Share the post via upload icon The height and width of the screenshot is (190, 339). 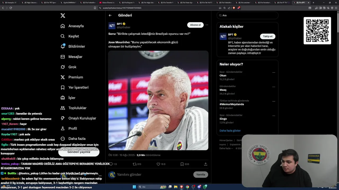pyautogui.click(x=206, y=164)
